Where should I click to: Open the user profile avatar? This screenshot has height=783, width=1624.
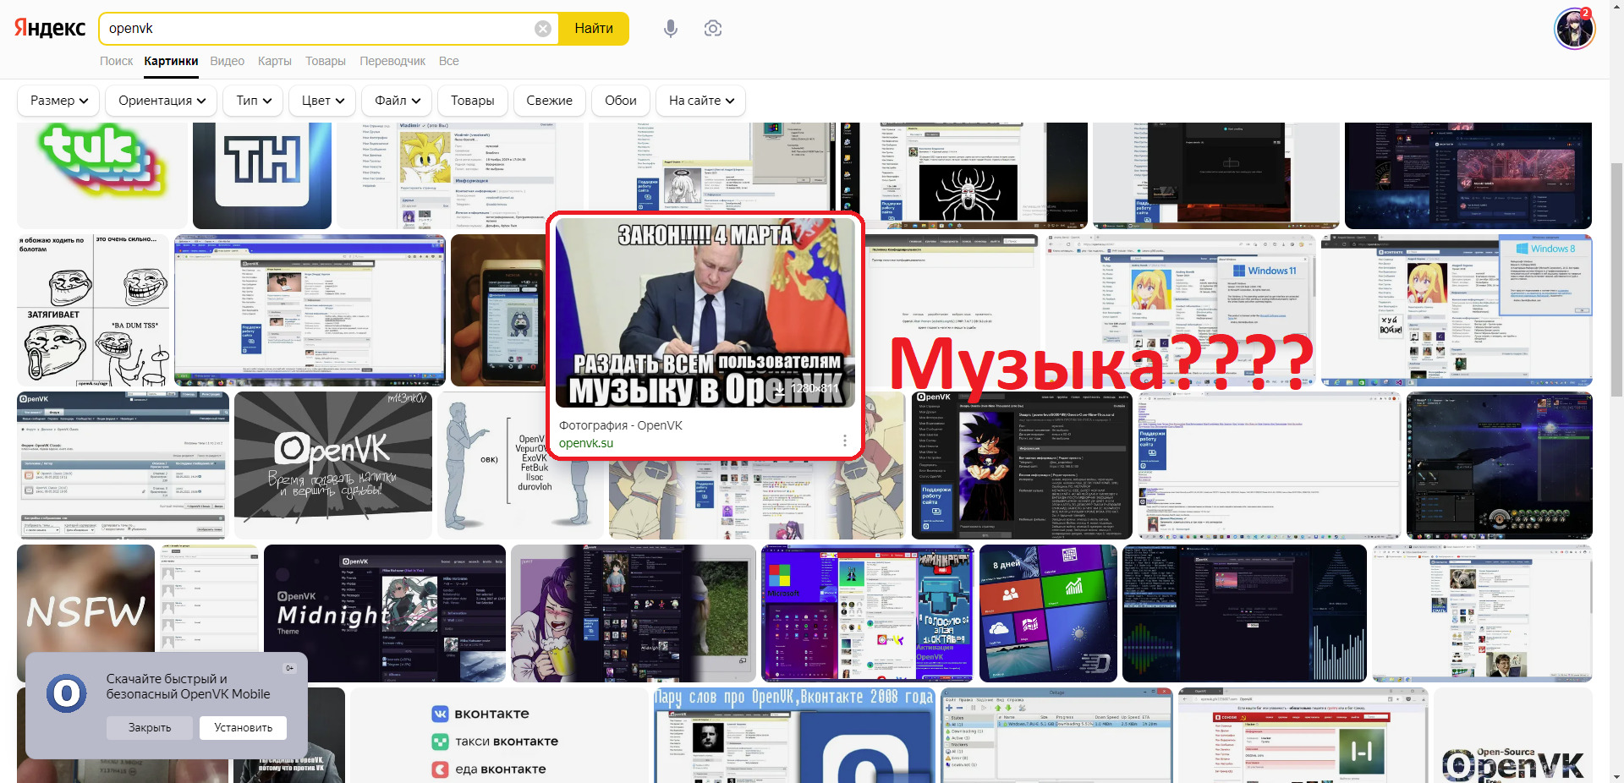pos(1574,29)
